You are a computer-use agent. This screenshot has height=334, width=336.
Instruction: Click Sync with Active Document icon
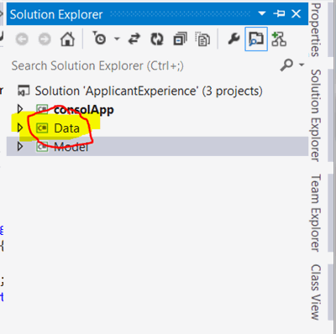pyautogui.click(x=134, y=39)
